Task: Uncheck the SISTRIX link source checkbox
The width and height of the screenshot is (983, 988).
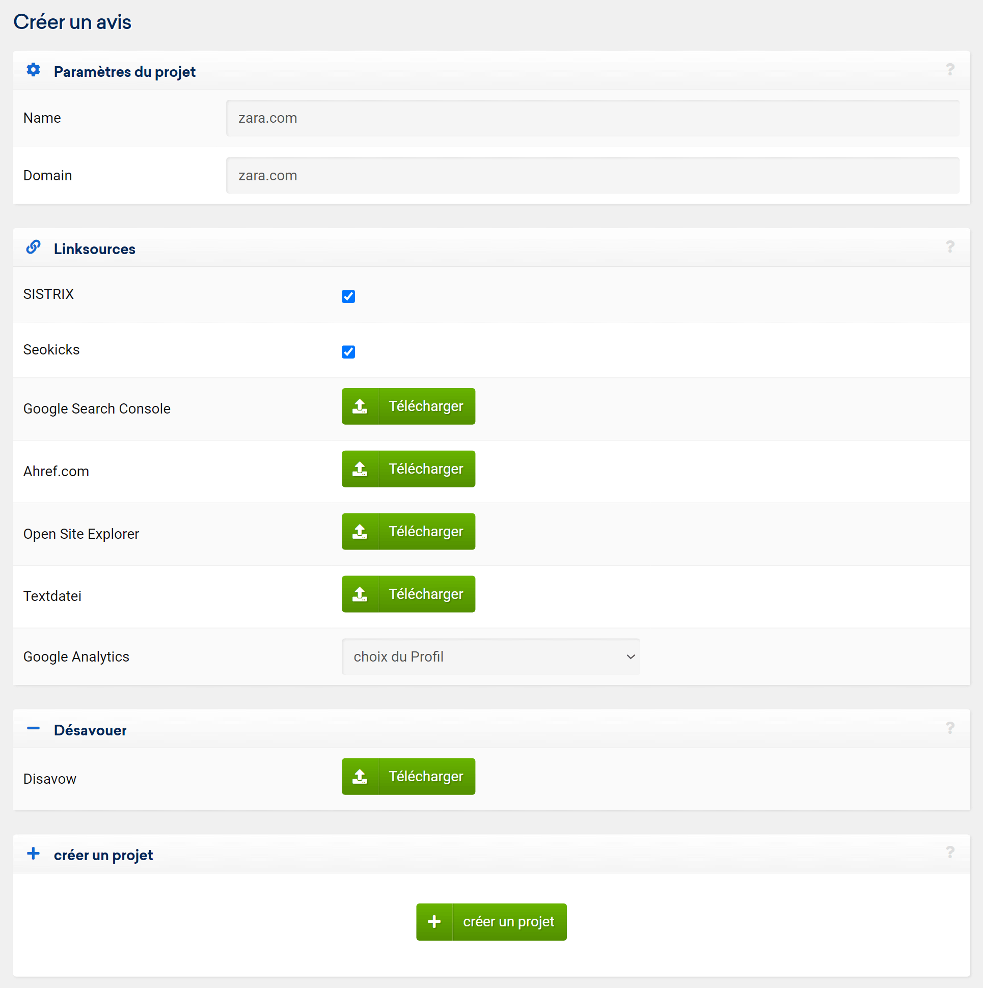Action: pyautogui.click(x=348, y=296)
